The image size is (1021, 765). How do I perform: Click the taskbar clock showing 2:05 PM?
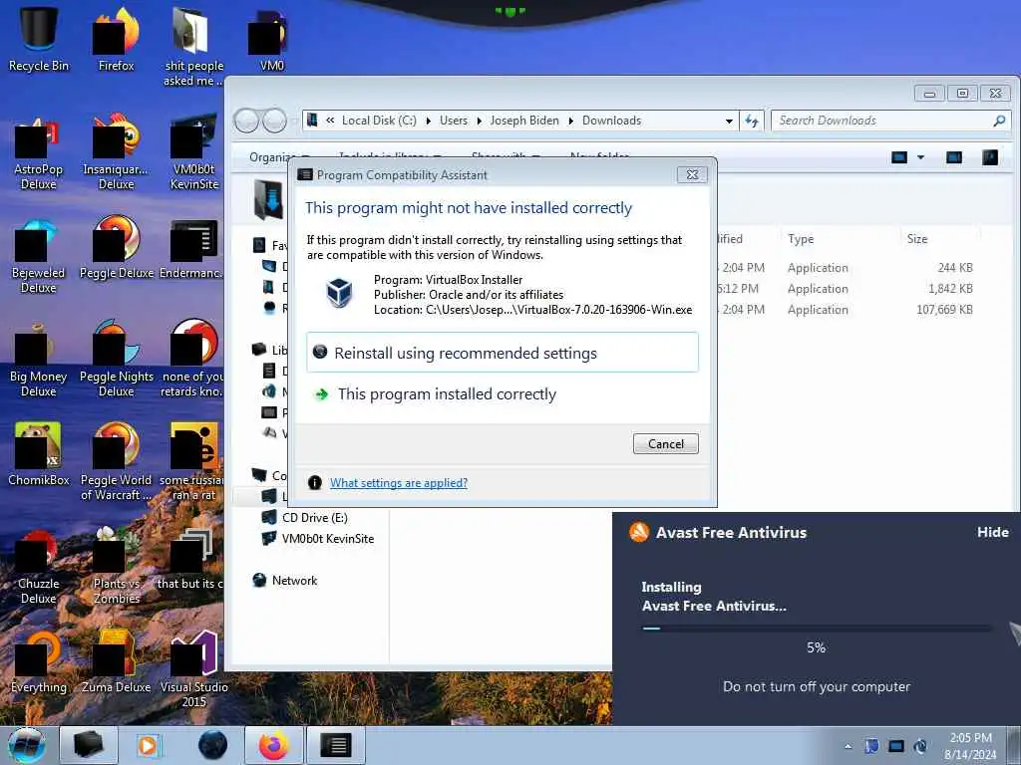[x=970, y=745]
